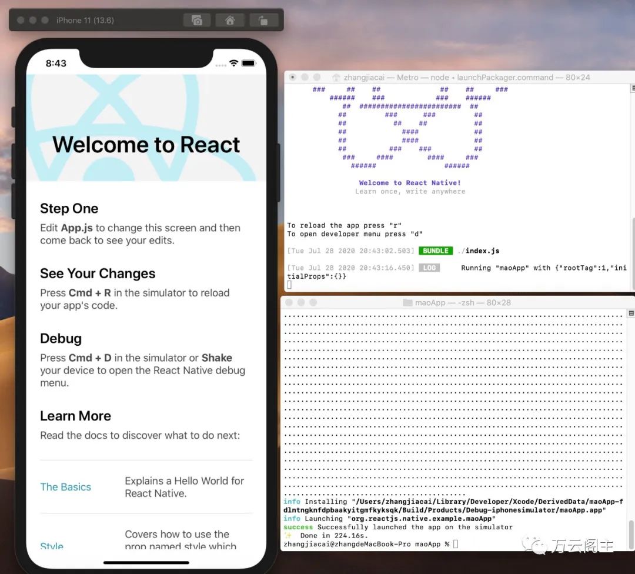Click the gray LOG badge in Metro terminal
Screen dimensions: 635x574
click(429, 268)
